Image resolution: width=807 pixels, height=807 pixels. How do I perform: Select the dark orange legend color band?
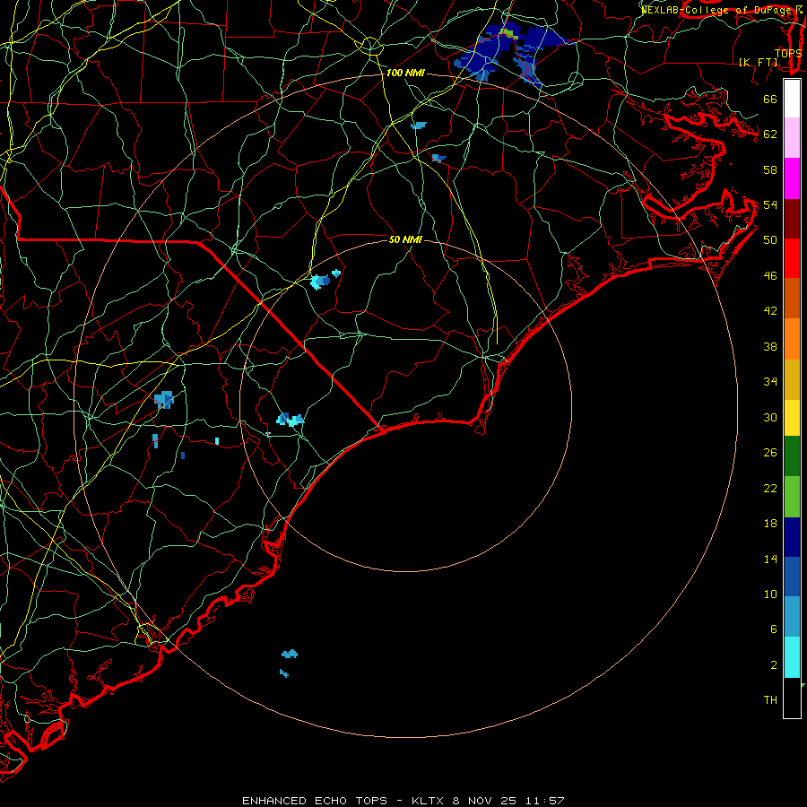click(792, 299)
